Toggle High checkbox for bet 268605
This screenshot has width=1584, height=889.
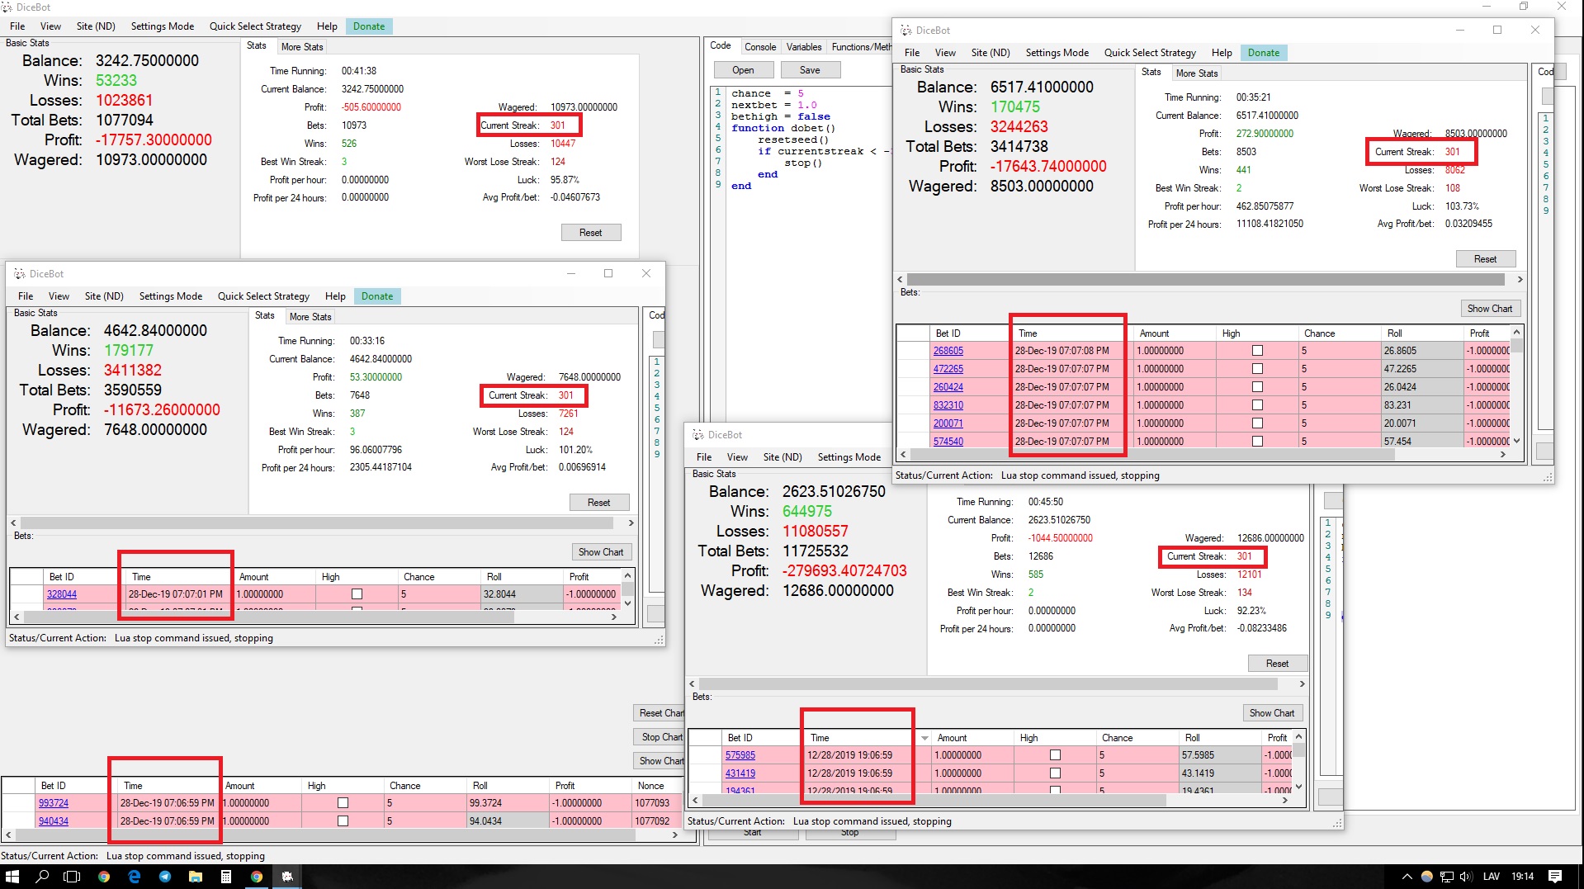point(1257,351)
